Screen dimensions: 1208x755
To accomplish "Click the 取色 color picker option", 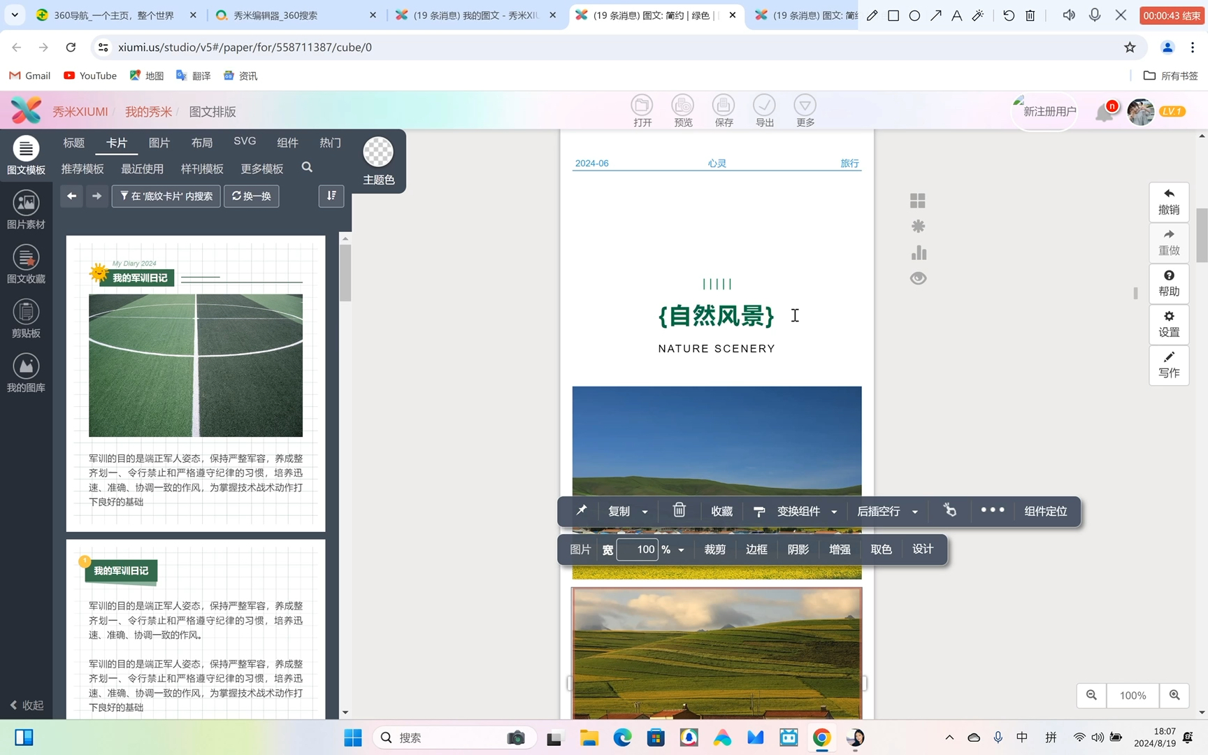I will point(881,549).
